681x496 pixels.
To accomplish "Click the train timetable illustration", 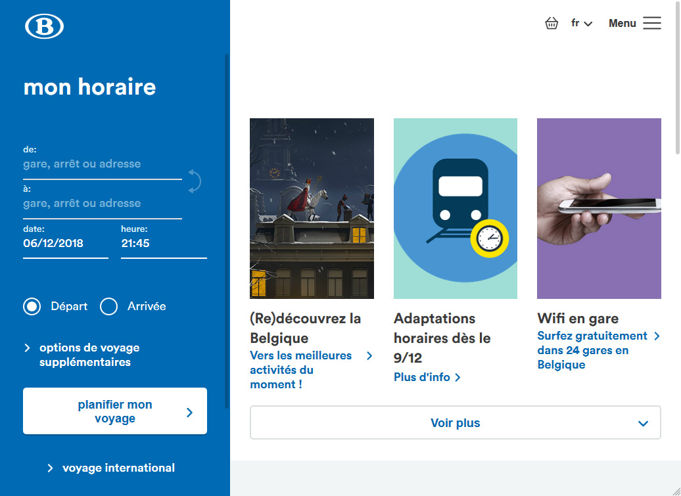I will [455, 208].
